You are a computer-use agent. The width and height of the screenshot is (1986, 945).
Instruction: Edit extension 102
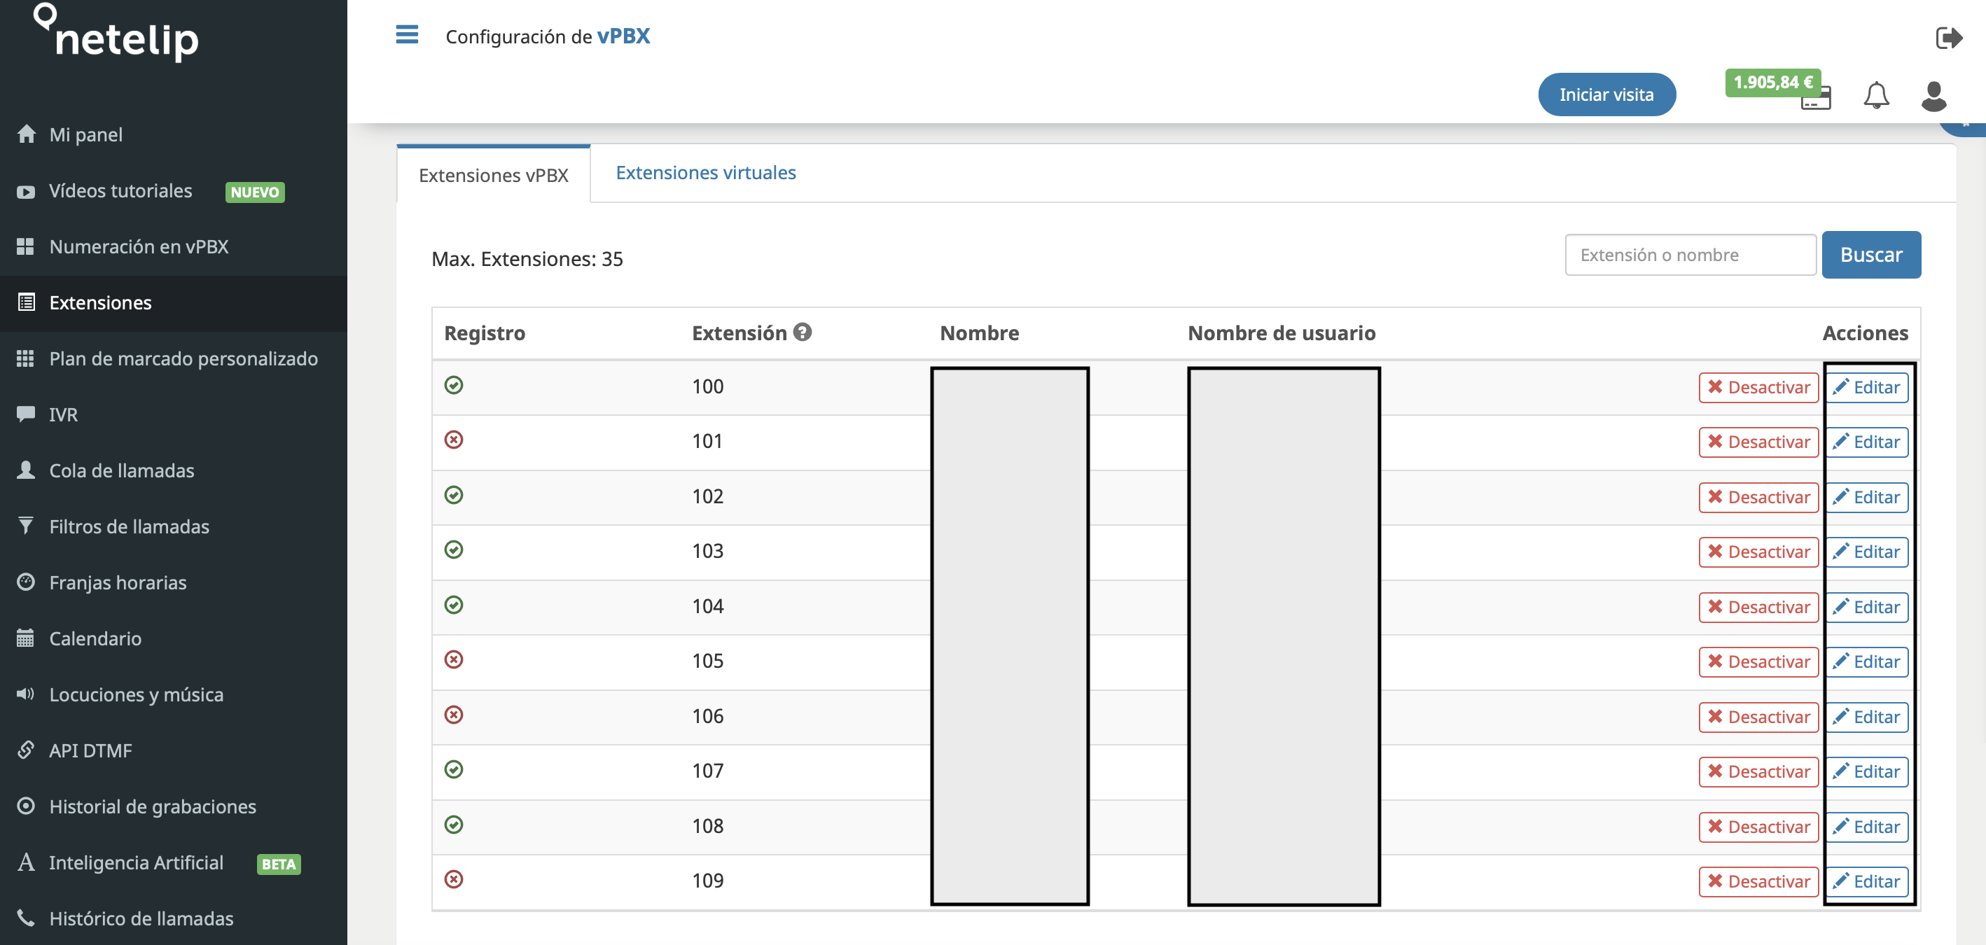(1866, 497)
